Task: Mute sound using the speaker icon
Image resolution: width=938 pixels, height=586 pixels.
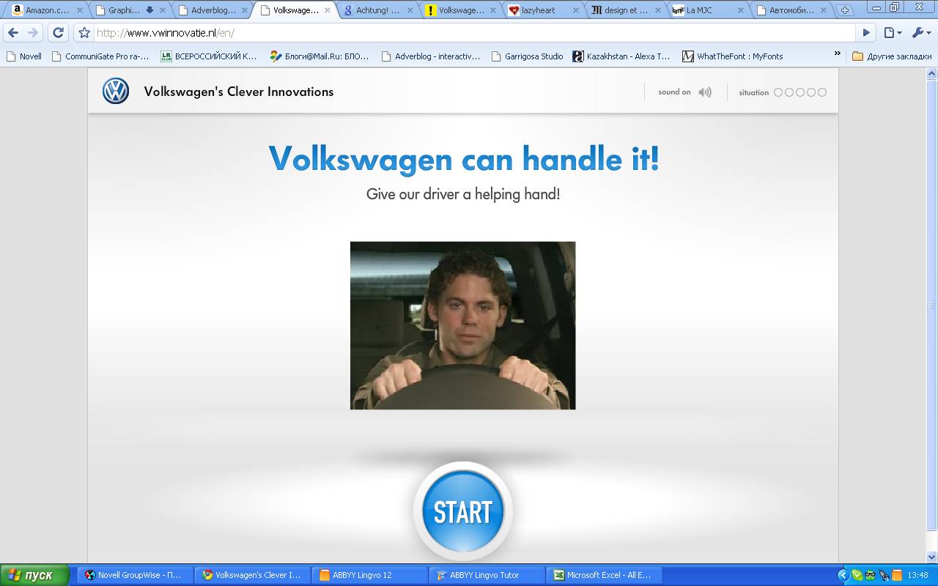Action: (705, 92)
